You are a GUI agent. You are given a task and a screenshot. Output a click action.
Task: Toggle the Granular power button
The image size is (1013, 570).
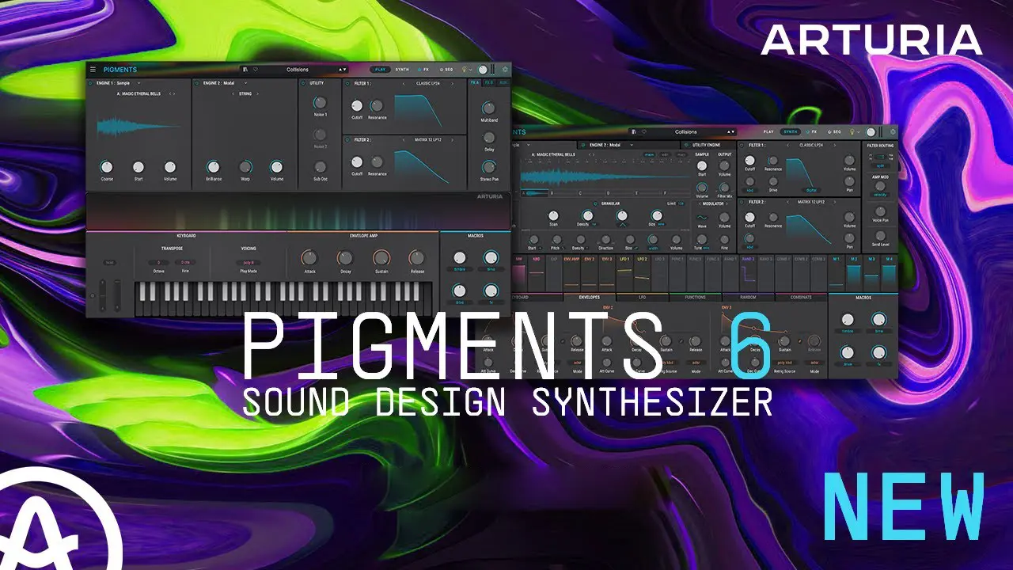pyautogui.click(x=595, y=203)
